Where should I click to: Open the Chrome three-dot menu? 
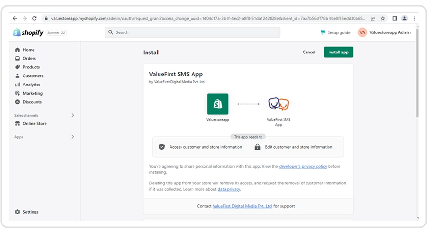tap(414, 18)
